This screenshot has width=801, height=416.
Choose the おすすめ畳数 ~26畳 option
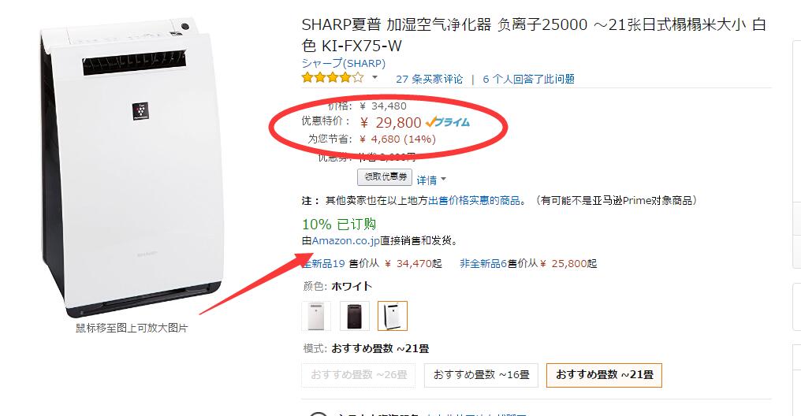coord(359,375)
